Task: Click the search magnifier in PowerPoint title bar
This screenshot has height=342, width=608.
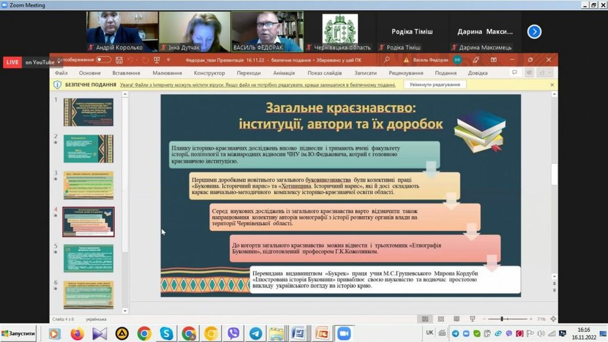Action: click(387, 60)
